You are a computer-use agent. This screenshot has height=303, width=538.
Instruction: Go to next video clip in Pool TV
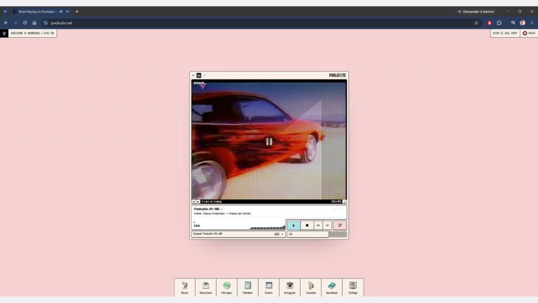click(198, 201)
